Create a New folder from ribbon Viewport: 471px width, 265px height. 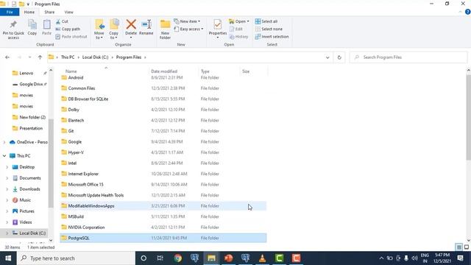click(165, 29)
